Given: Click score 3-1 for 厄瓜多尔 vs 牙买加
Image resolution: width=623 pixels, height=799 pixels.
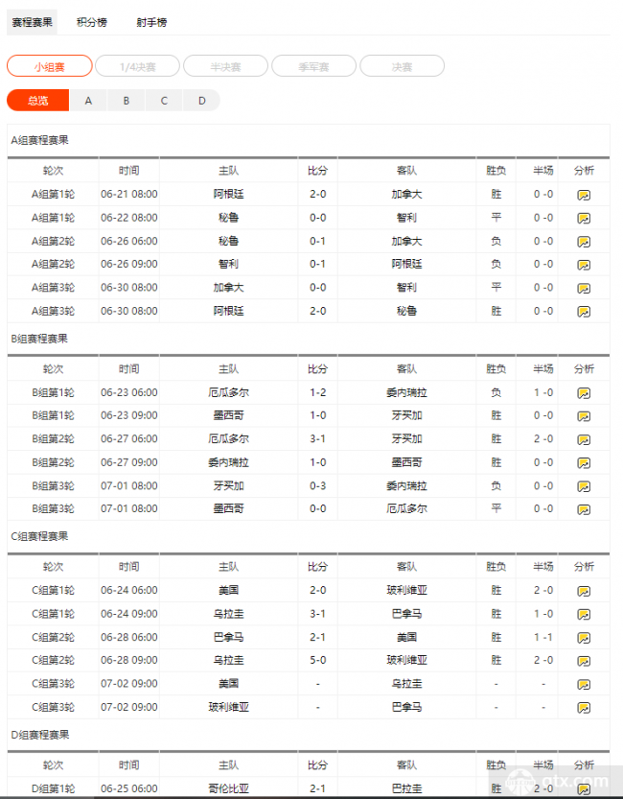Looking at the screenshot, I should (317, 438).
